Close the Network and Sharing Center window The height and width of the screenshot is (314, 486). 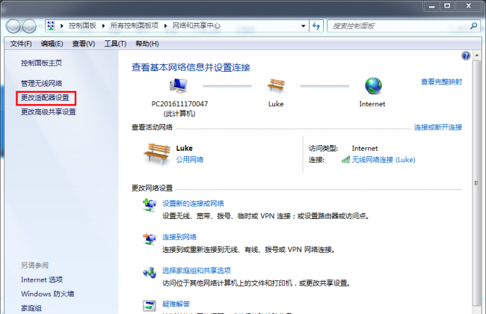[x=469, y=6]
